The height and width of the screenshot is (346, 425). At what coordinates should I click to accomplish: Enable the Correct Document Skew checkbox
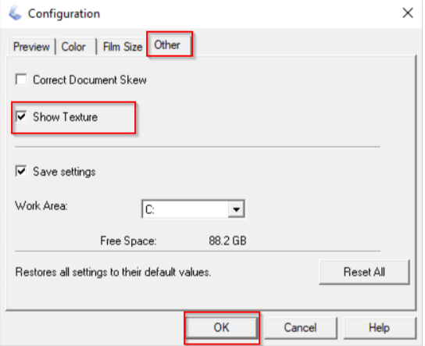(x=21, y=80)
